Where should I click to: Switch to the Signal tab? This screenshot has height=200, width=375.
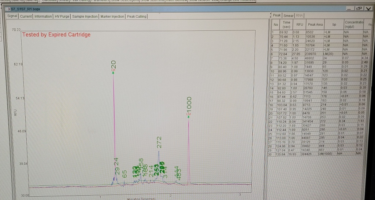click(13, 16)
